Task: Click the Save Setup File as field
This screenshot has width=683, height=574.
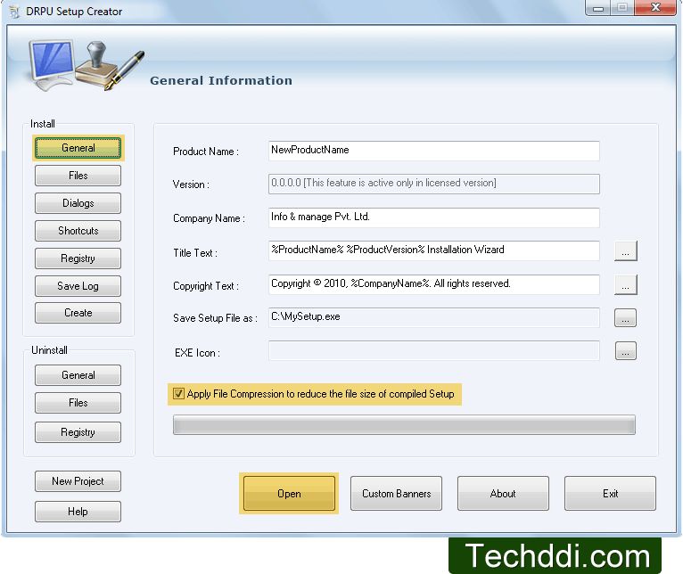Action: 434,317
